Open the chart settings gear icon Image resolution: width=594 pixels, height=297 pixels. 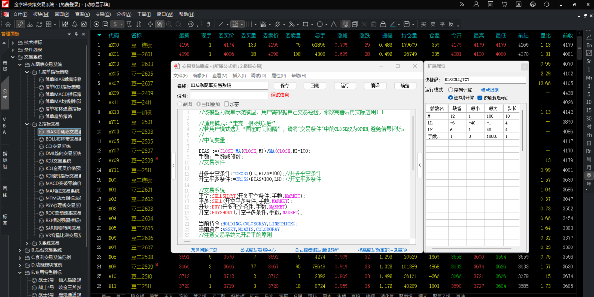(x=190, y=24)
